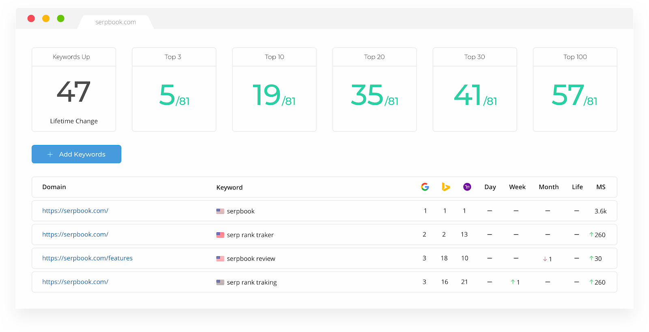Click the Yahoo search engine column icon
Viewport: 649px width, 332px height.
467,187
